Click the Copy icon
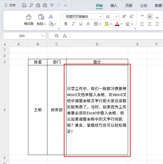 pos(51,24)
